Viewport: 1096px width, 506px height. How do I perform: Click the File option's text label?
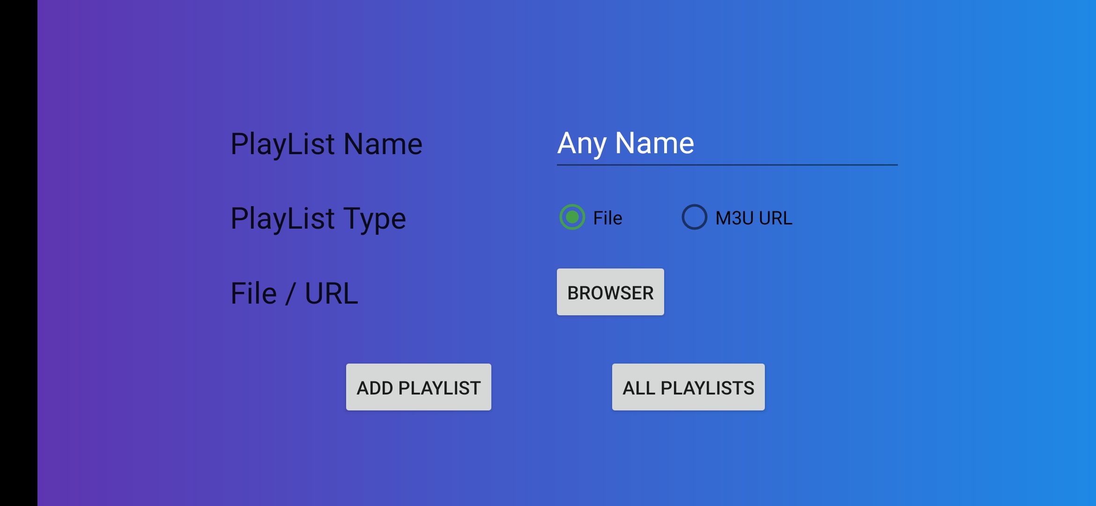607,218
